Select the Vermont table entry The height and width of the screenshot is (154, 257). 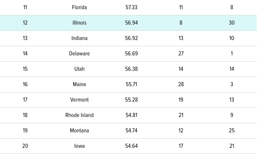point(79,100)
